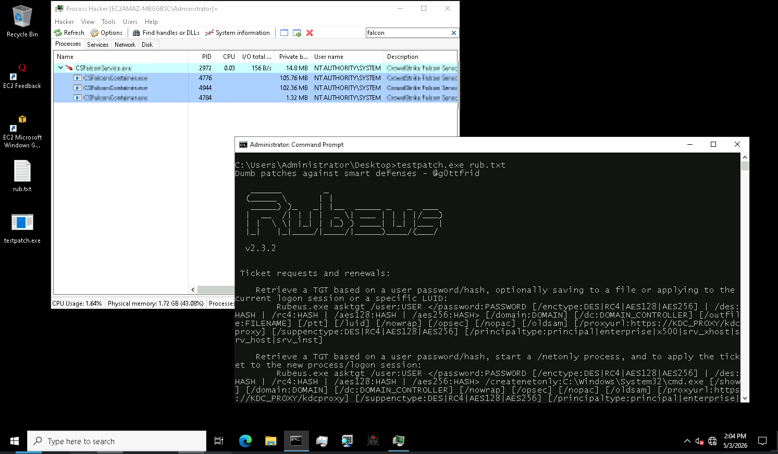Select the EC2 Feedback desktop shortcut
This screenshot has height=454, width=778.
22,76
